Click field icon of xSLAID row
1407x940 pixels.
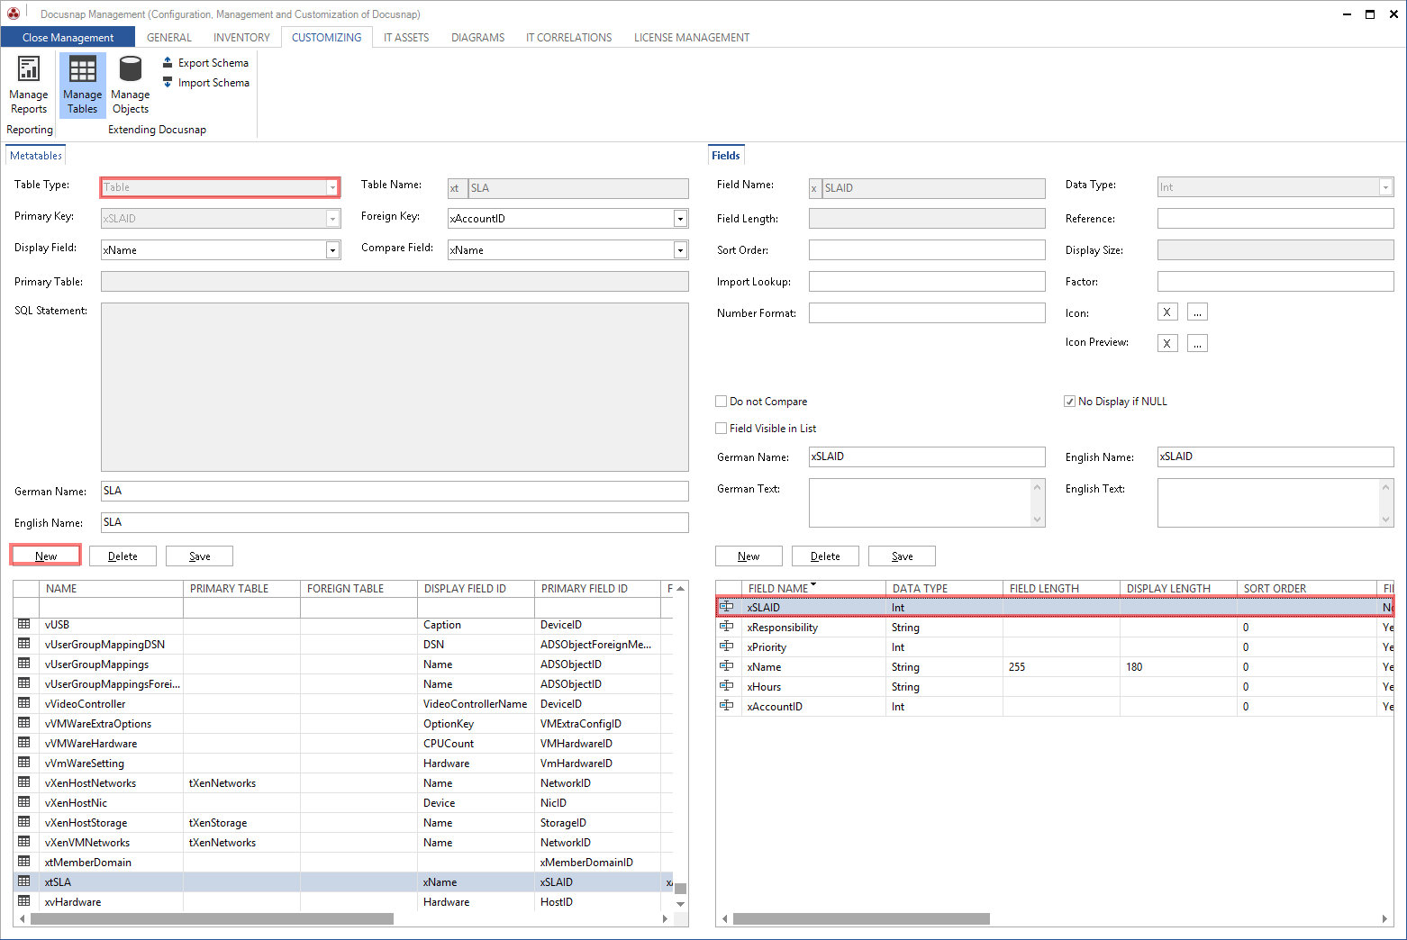[x=727, y=607]
